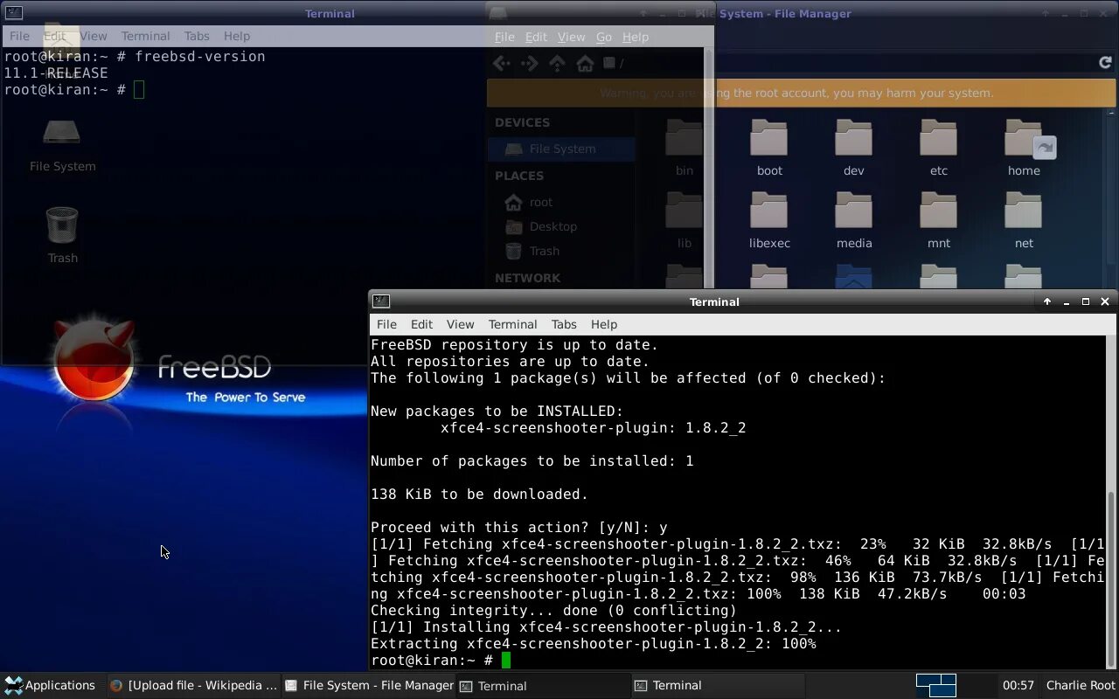
Task: Click the front Terminal command prompt
Action: [x=441, y=660]
